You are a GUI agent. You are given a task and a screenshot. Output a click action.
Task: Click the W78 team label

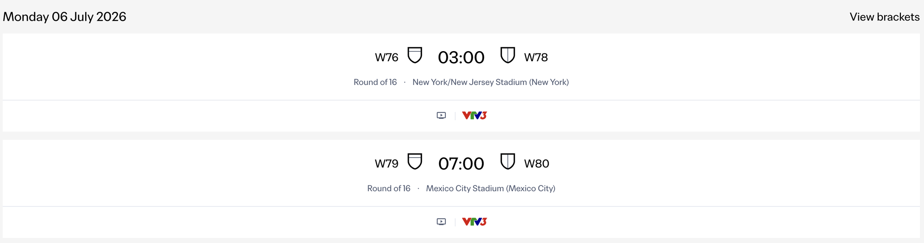point(536,58)
